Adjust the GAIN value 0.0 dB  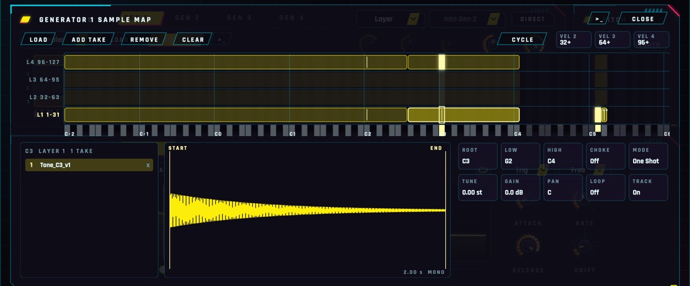point(521,188)
